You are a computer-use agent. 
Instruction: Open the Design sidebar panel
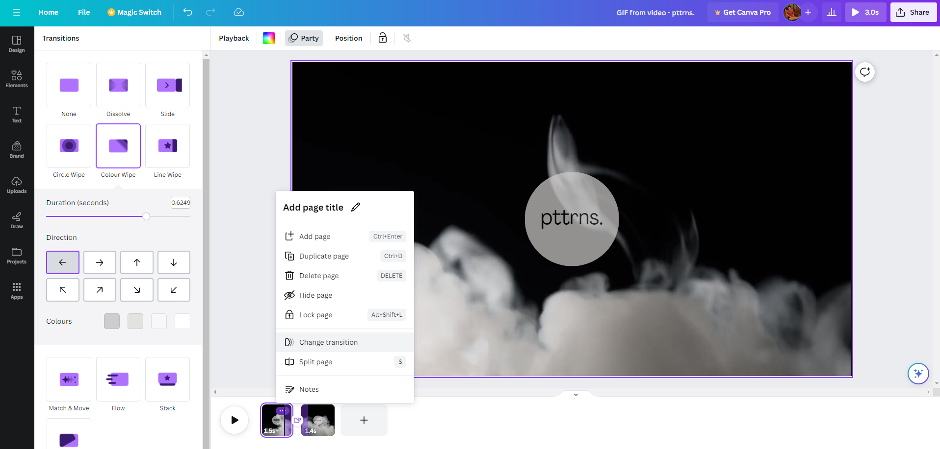(x=17, y=44)
